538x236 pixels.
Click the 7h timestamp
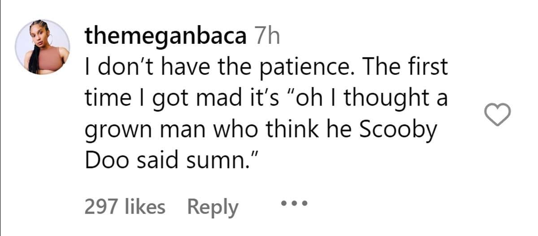(x=266, y=35)
